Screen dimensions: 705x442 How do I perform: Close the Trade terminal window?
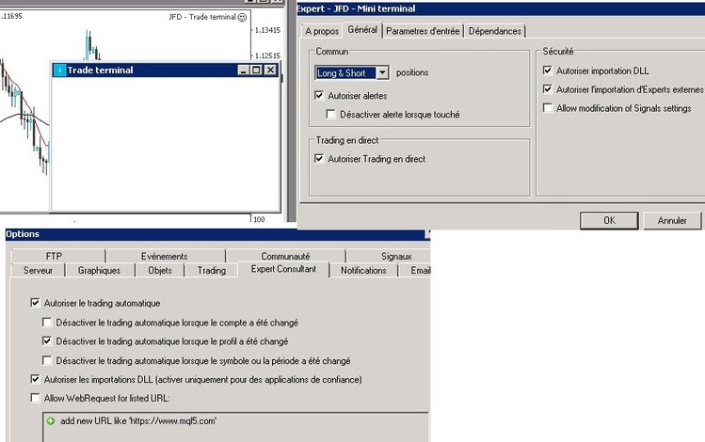(270, 71)
